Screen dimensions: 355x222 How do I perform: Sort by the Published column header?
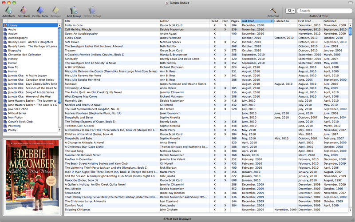click(x=335, y=21)
